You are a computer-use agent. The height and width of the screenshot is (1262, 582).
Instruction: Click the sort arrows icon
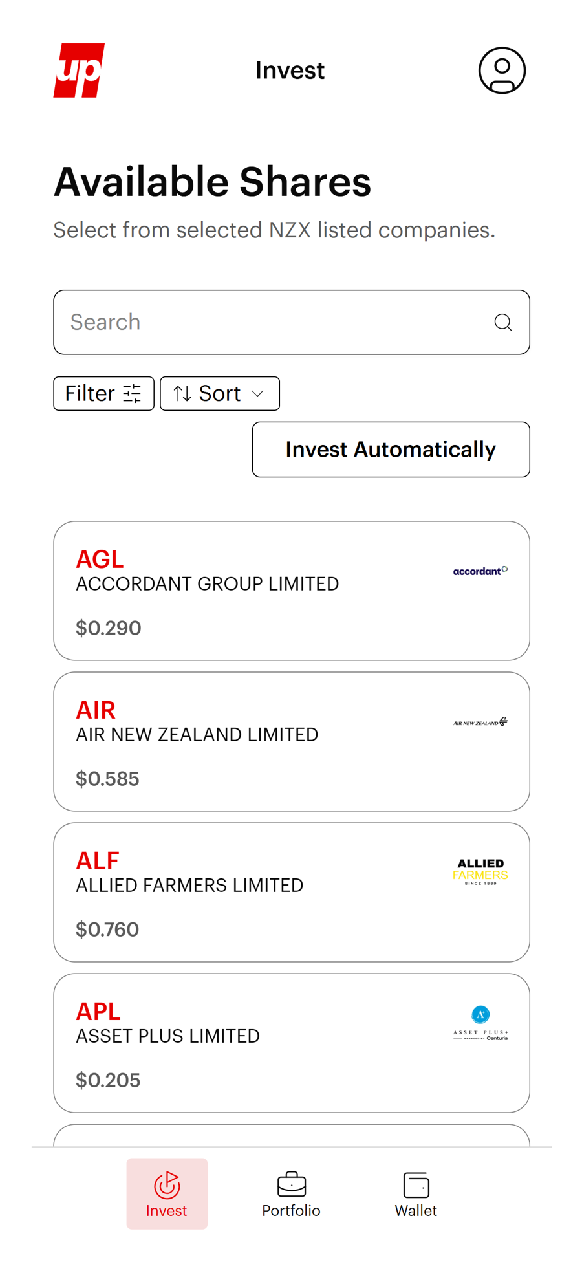point(182,393)
